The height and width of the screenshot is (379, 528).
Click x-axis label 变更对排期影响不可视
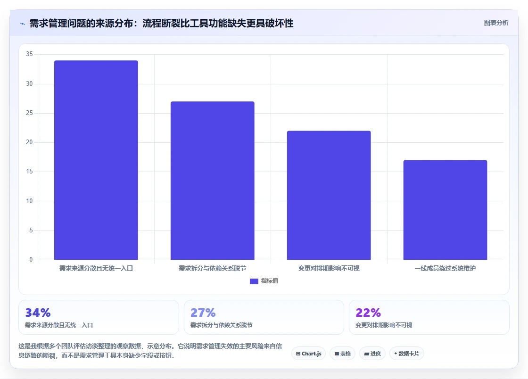(x=329, y=268)
